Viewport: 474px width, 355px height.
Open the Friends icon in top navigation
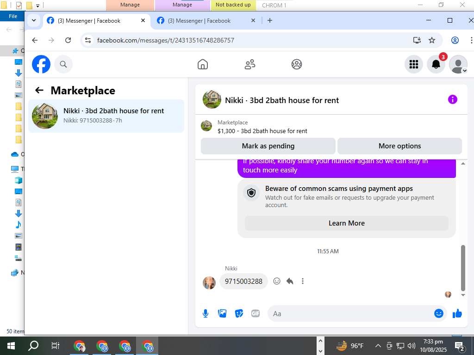(x=249, y=64)
